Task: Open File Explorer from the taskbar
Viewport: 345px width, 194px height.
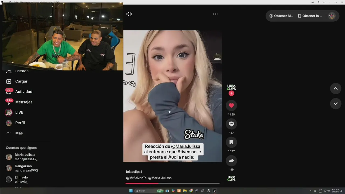Action: 185,191
